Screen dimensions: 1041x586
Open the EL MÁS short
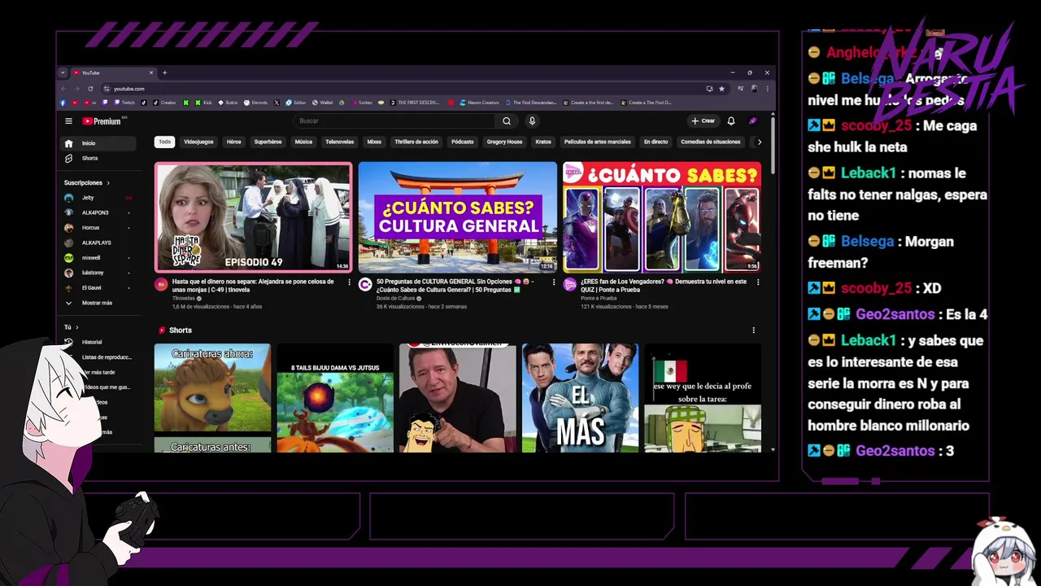coord(580,398)
